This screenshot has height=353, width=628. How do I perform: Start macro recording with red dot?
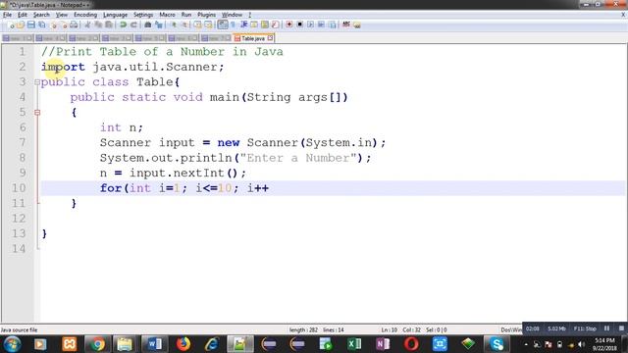(288, 25)
